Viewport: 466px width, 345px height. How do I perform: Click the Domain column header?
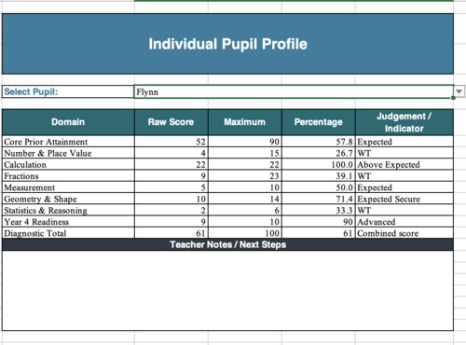click(68, 122)
